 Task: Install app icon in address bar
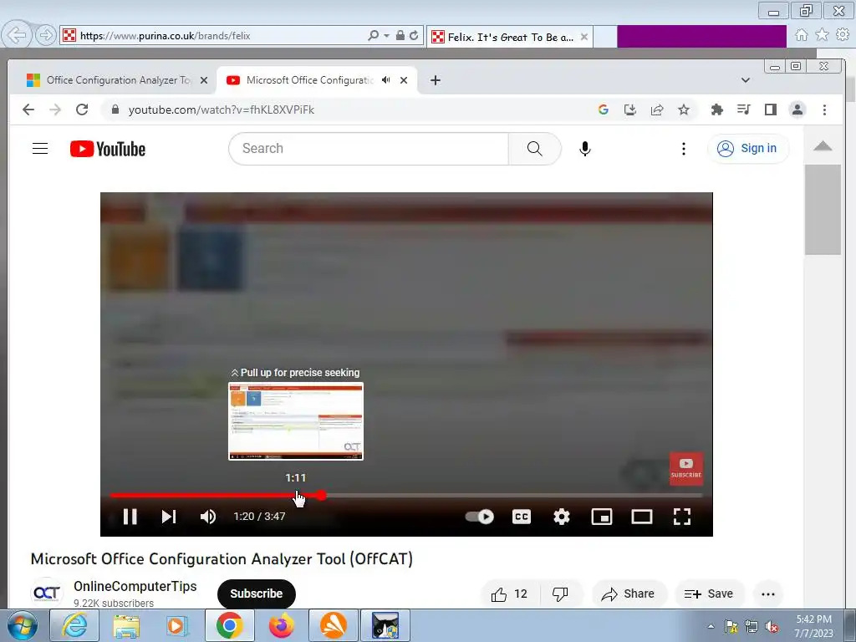[630, 110]
